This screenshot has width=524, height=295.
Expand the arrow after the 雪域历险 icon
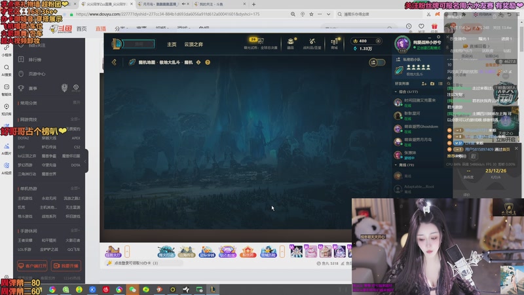point(282,251)
